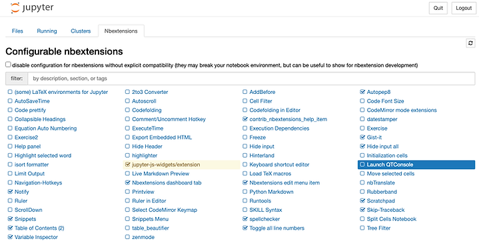Open the AddBefore extension entry
Viewport: 479px width, 247px height.
[x=262, y=92]
